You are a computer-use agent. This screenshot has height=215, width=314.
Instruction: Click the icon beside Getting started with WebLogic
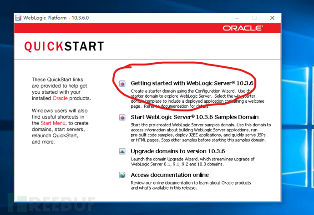(x=122, y=83)
